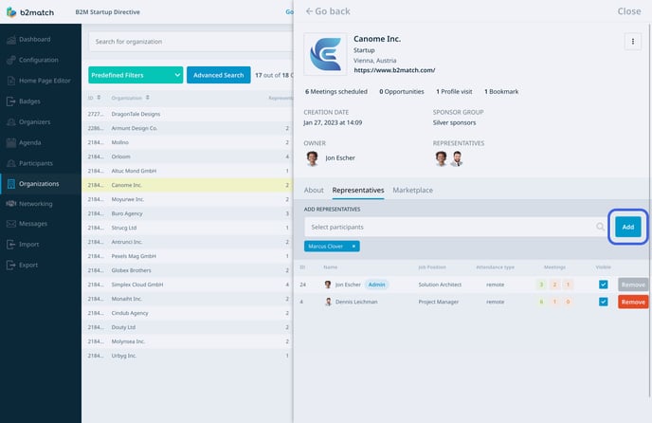Switch to About tab

click(314, 191)
